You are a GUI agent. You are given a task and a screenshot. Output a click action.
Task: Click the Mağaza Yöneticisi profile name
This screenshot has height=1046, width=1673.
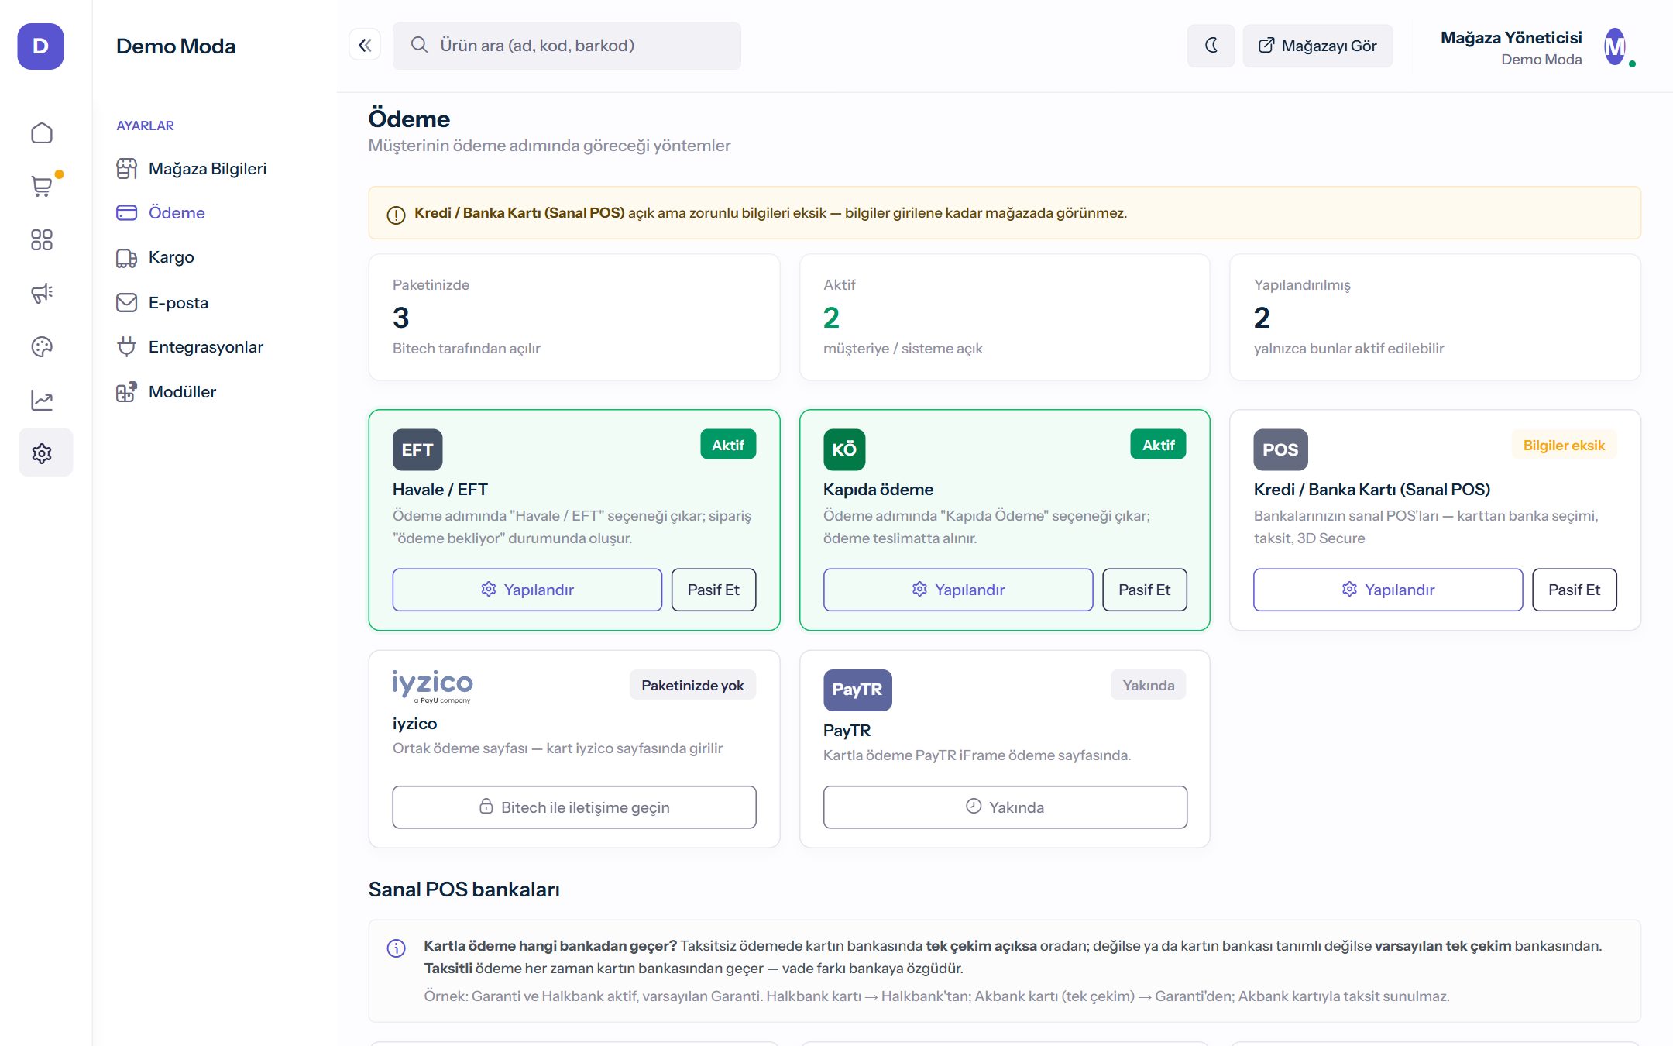tap(1510, 37)
